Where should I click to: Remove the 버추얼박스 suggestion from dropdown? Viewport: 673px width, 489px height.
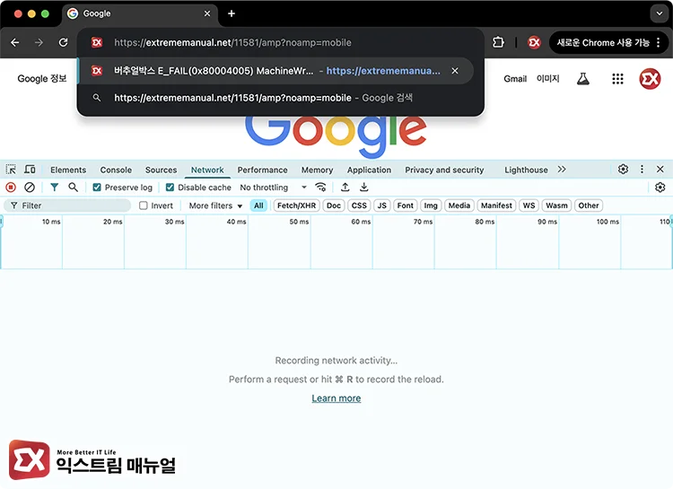(455, 71)
